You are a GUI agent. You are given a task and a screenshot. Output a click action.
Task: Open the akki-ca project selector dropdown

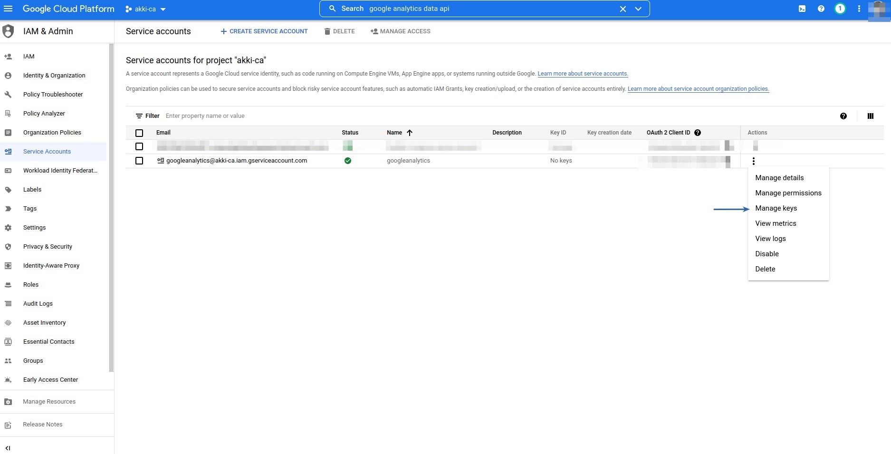(x=145, y=9)
